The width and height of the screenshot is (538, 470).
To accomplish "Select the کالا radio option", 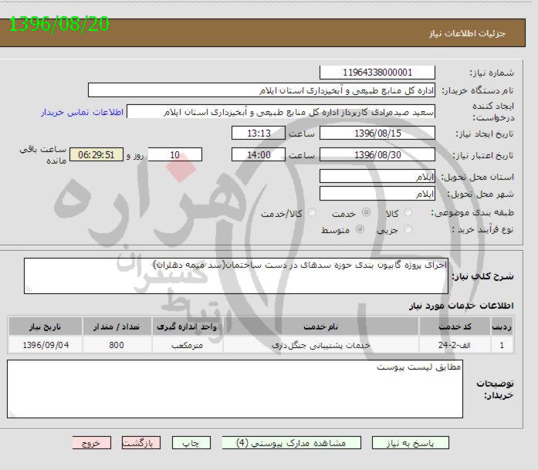I will 408,213.
